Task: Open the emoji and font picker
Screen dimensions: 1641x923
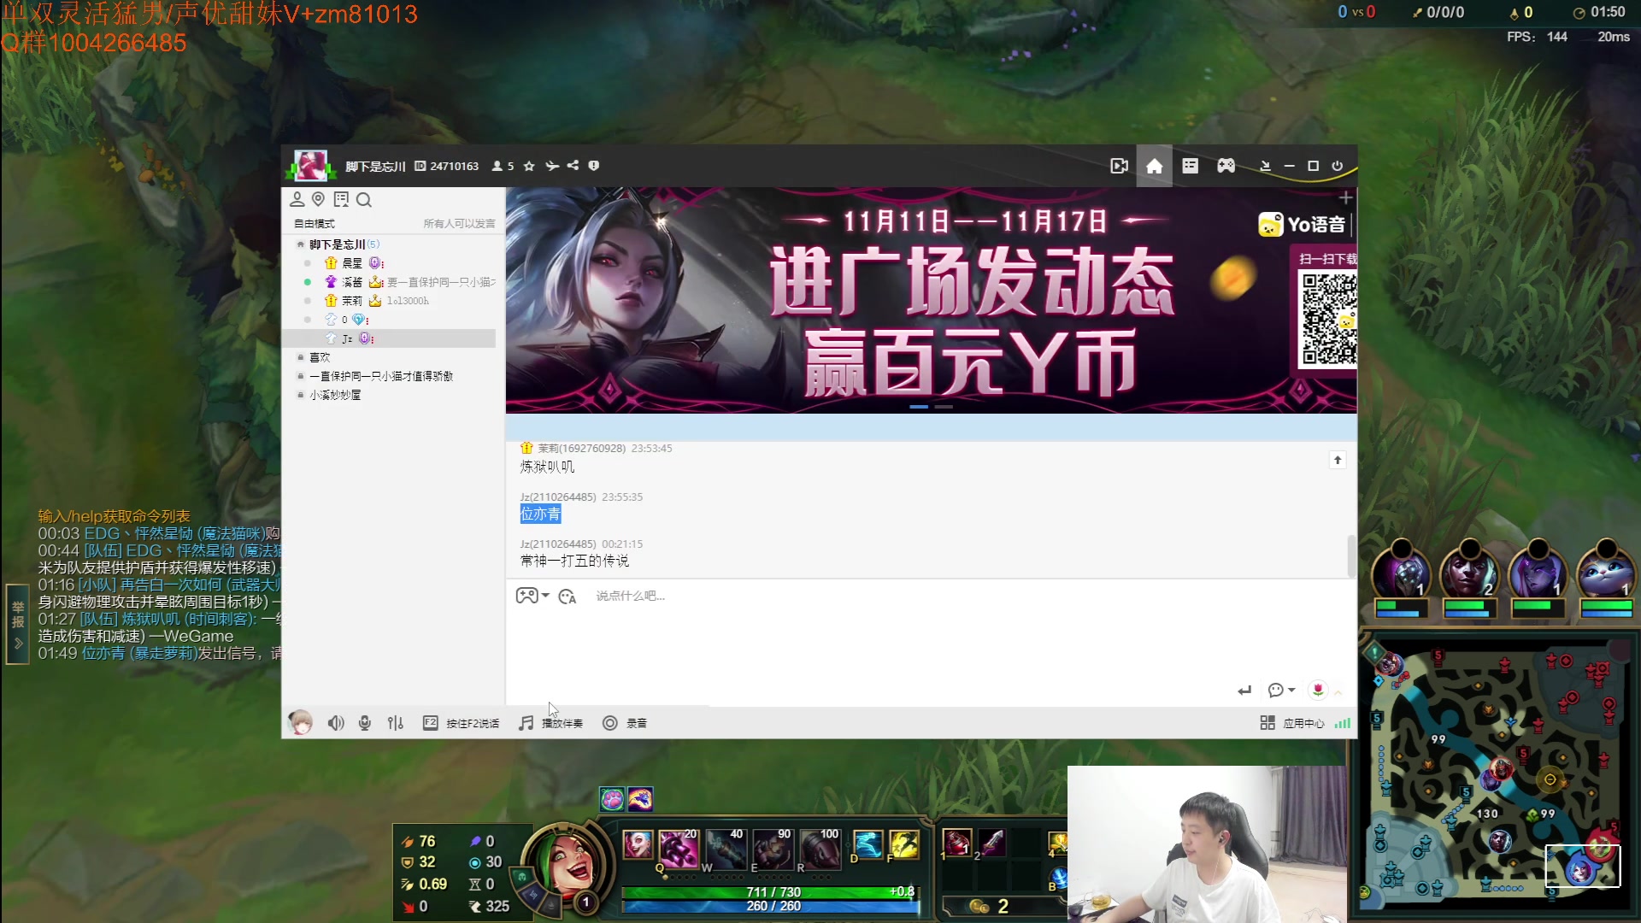Action: (567, 597)
